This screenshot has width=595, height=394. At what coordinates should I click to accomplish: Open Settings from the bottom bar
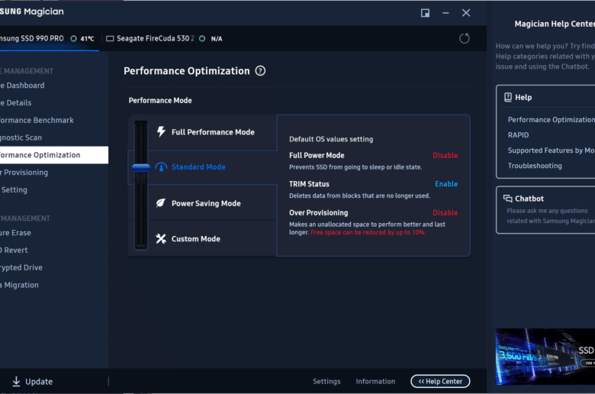click(326, 382)
